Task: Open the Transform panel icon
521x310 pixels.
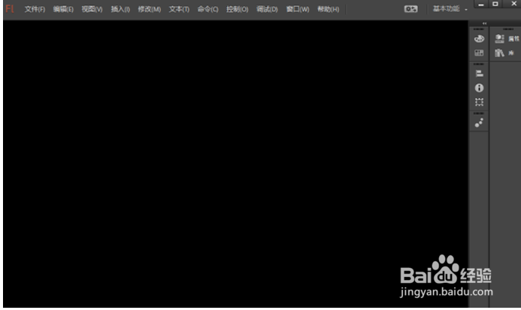Action: (479, 102)
